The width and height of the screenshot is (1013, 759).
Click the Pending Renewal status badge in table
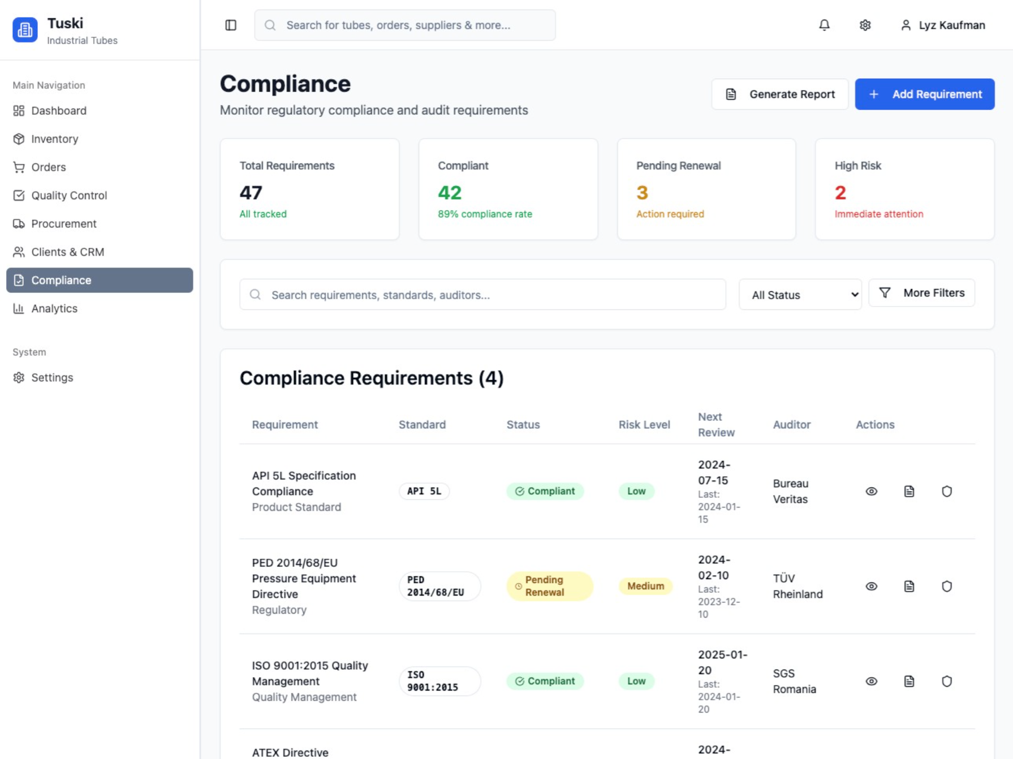click(549, 586)
